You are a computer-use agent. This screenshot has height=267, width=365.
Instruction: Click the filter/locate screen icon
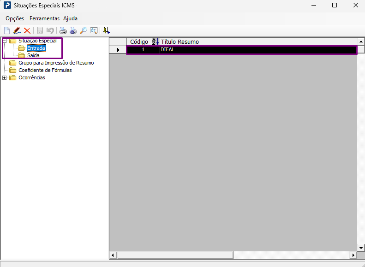pos(94,30)
